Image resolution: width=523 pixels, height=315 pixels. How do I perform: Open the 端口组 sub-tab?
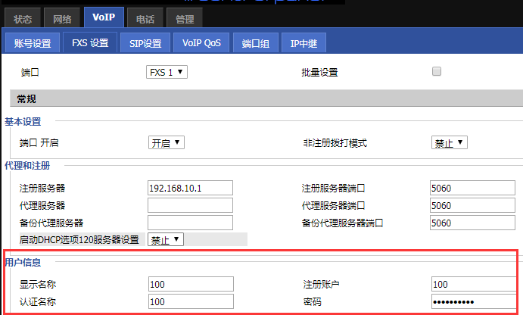tap(255, 43)
